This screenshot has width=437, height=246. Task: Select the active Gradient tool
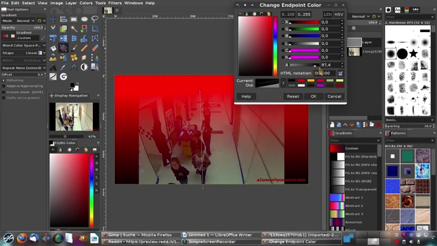pyautogui.click(x=64, y=48)
